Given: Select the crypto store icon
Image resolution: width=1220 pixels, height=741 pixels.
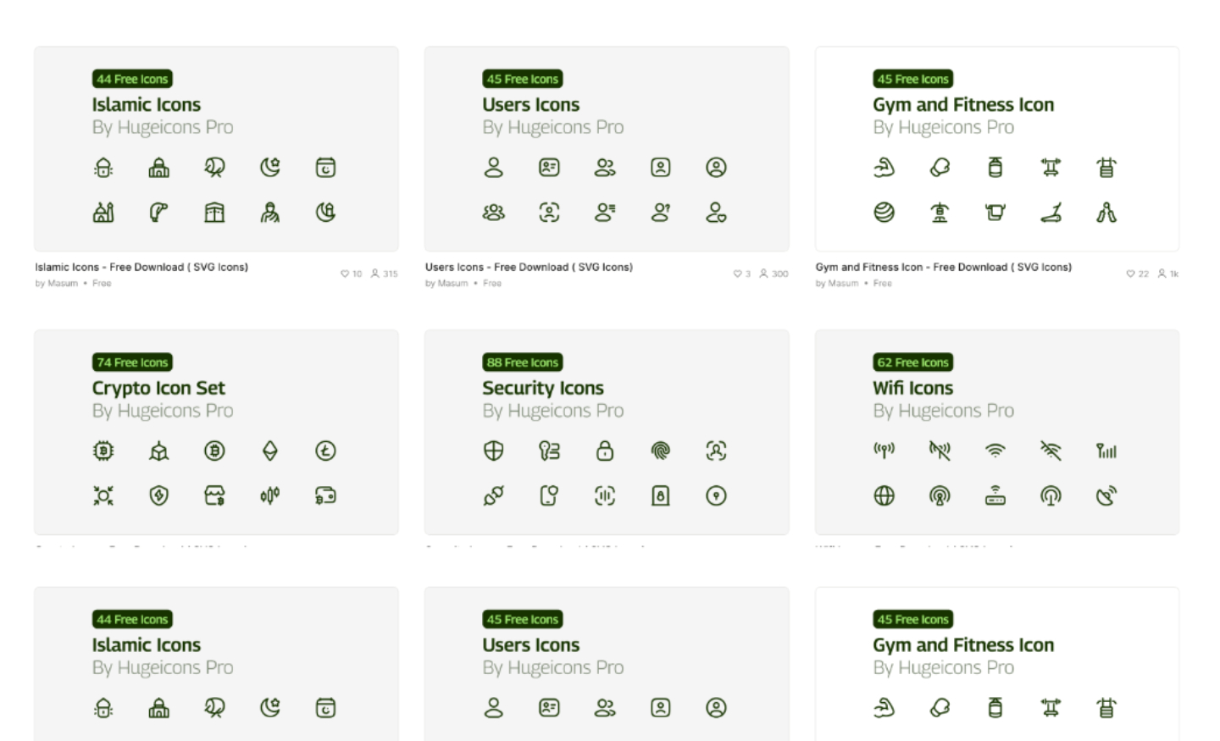Looking at the screenshot, I should (x=214, y=495).
